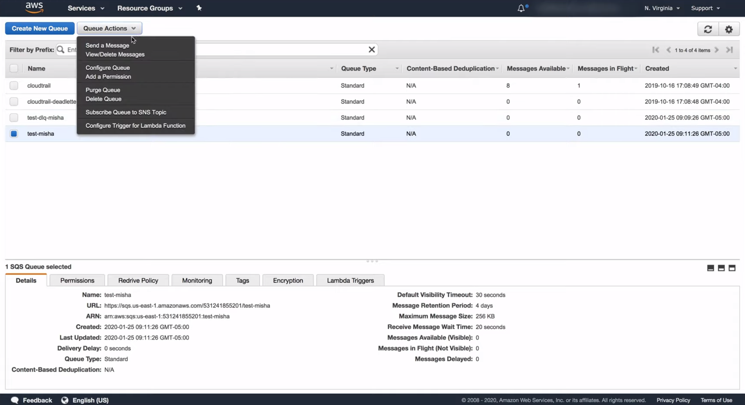The height and width of the screenshot is (405, 745).
Task: Click the pin shortcut icon in navbar
Action: (x=199, y=8)
